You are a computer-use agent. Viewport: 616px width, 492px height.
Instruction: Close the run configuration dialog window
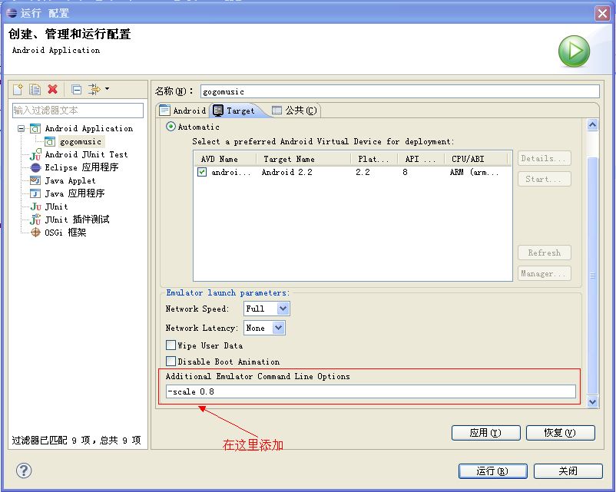pos(602,13)
